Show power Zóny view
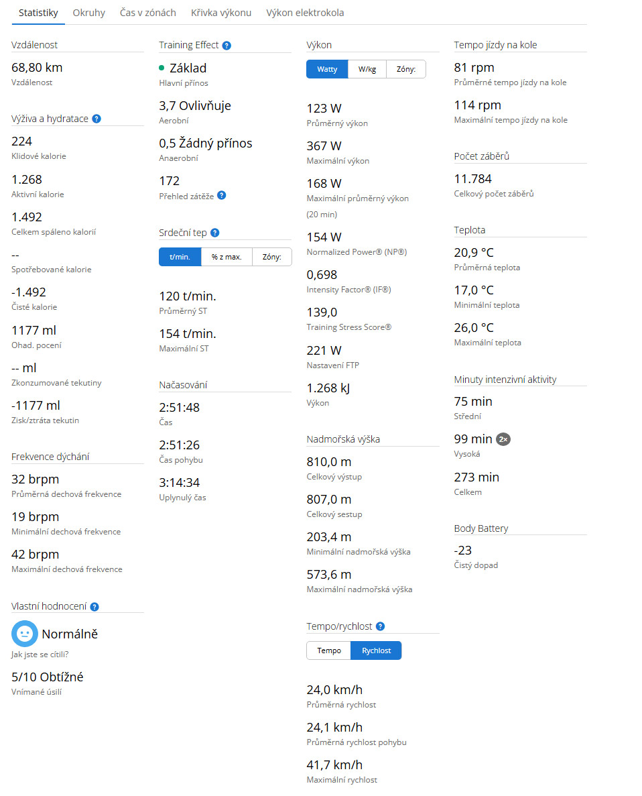The width and height of the screenshot is (642, 796). click(x=406, y=70)
